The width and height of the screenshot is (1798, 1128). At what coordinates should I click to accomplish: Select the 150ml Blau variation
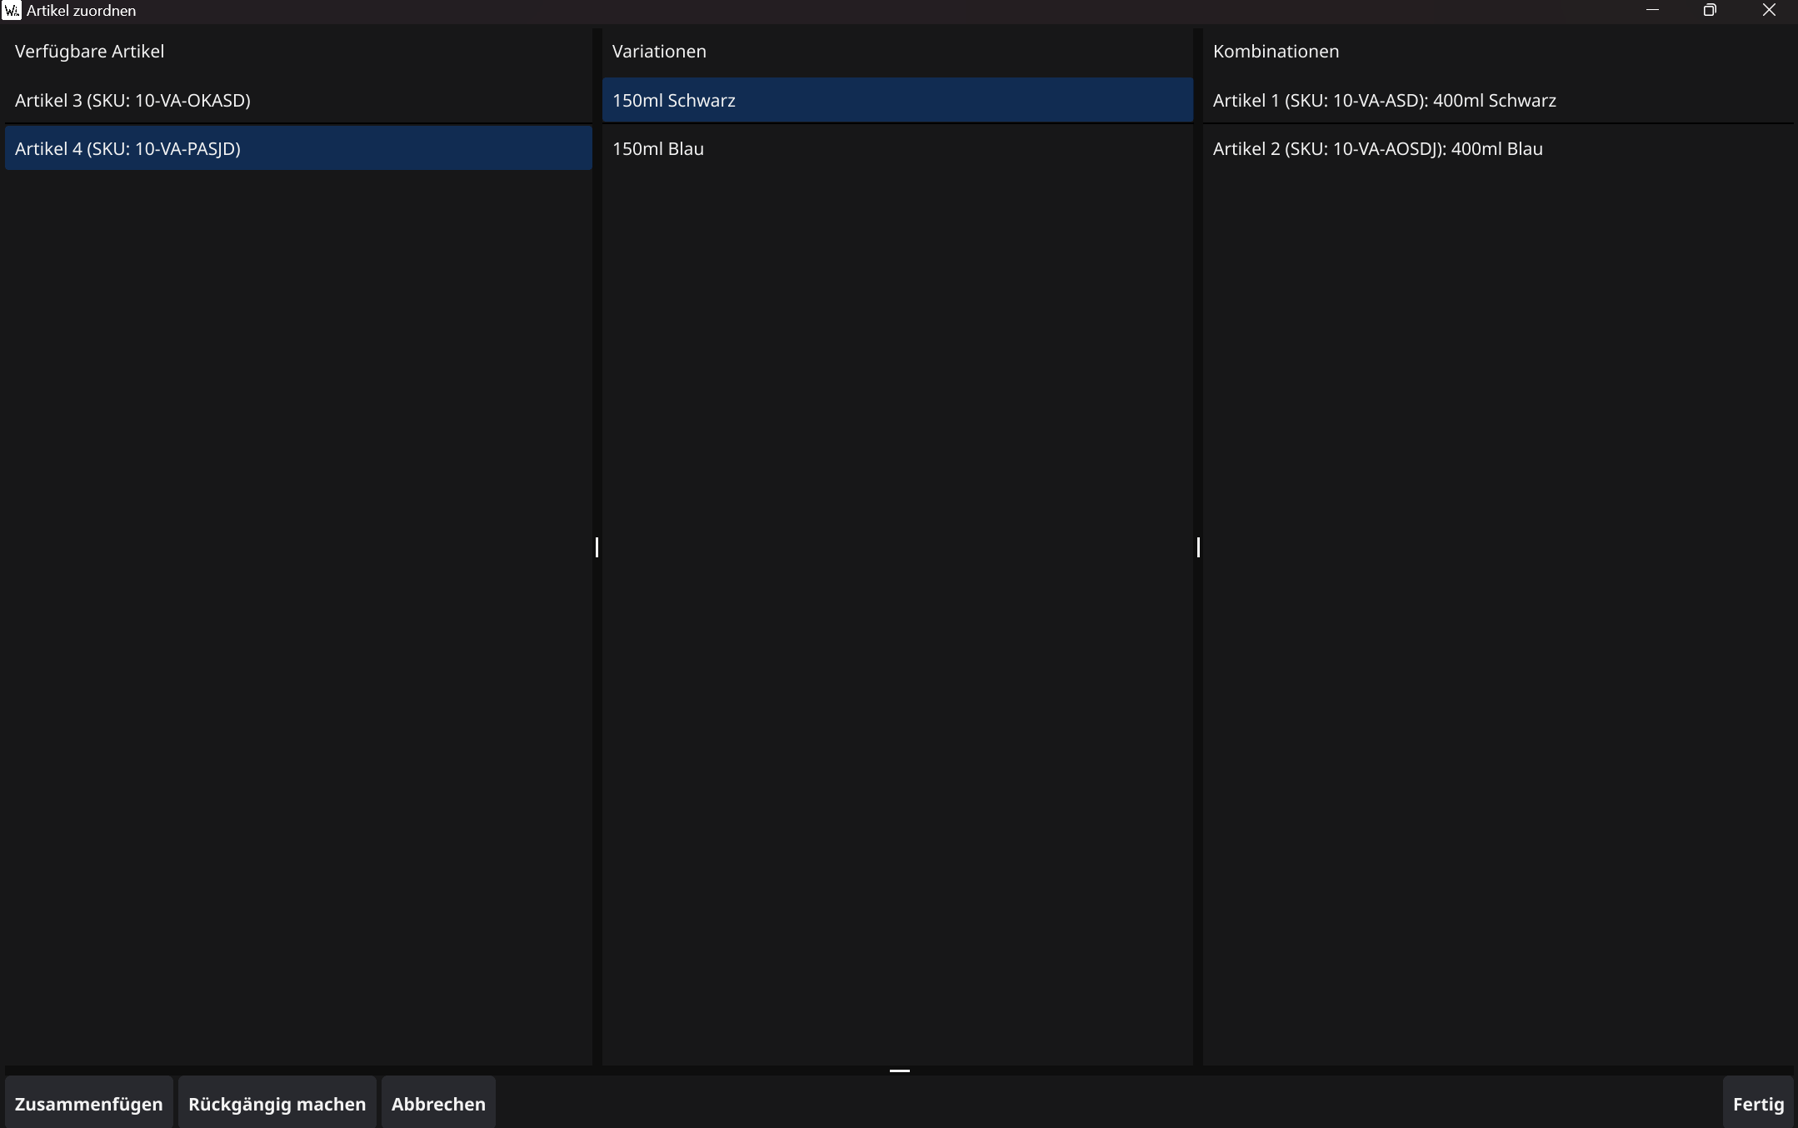tap(897, 148)
